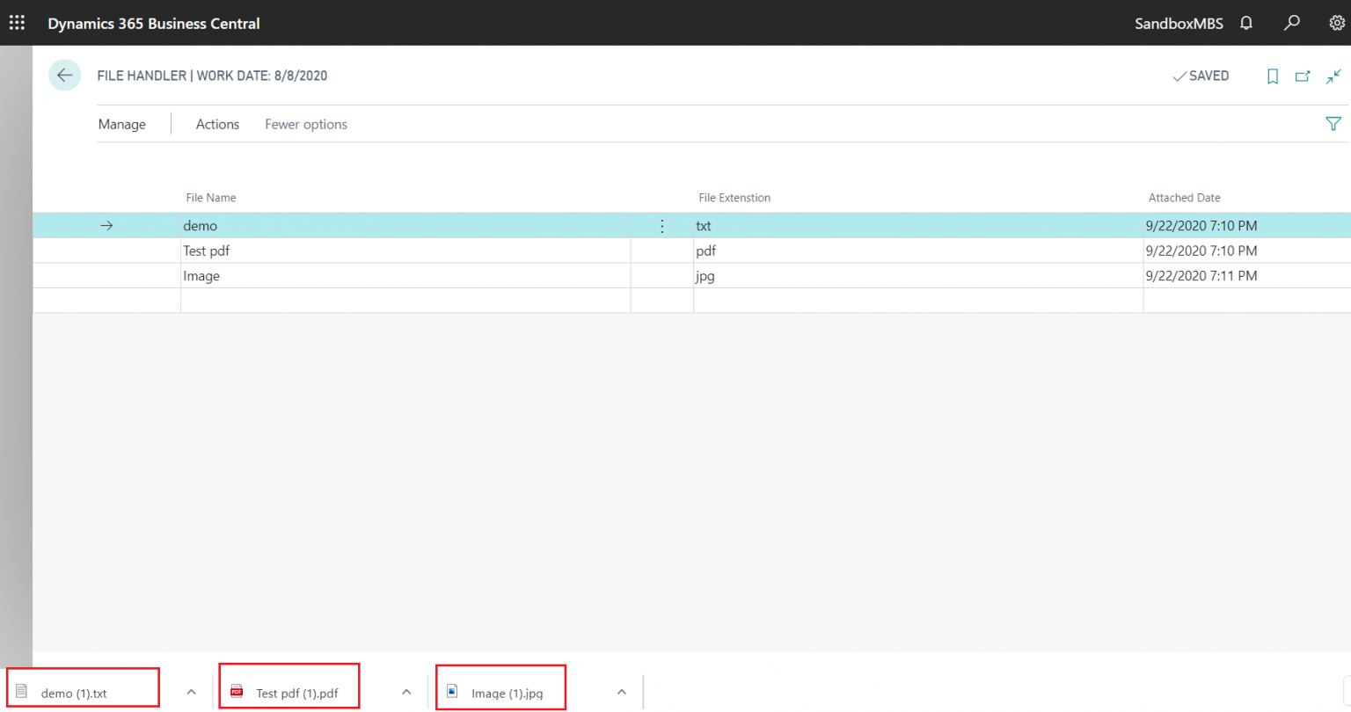The width and height of the screenshot is (1351, 712).
Task: Sort by the File Name column header
Action: (x=211, y=197)
